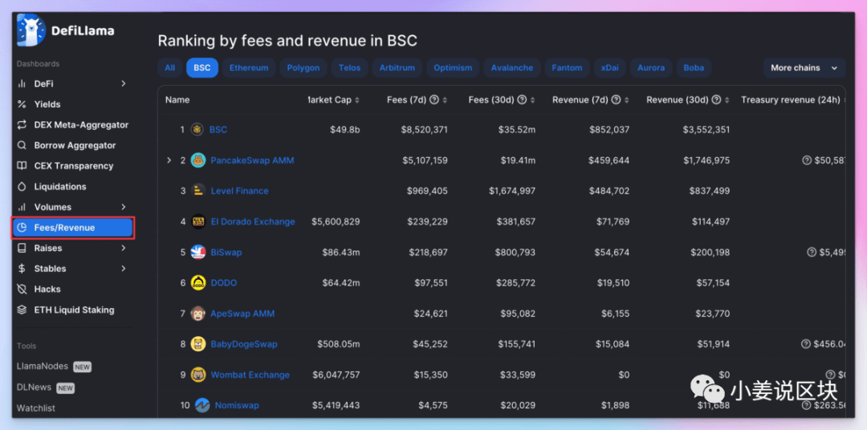Click the BSC chain logo in row 1
867x430 pixels.
tap(197, 129)
